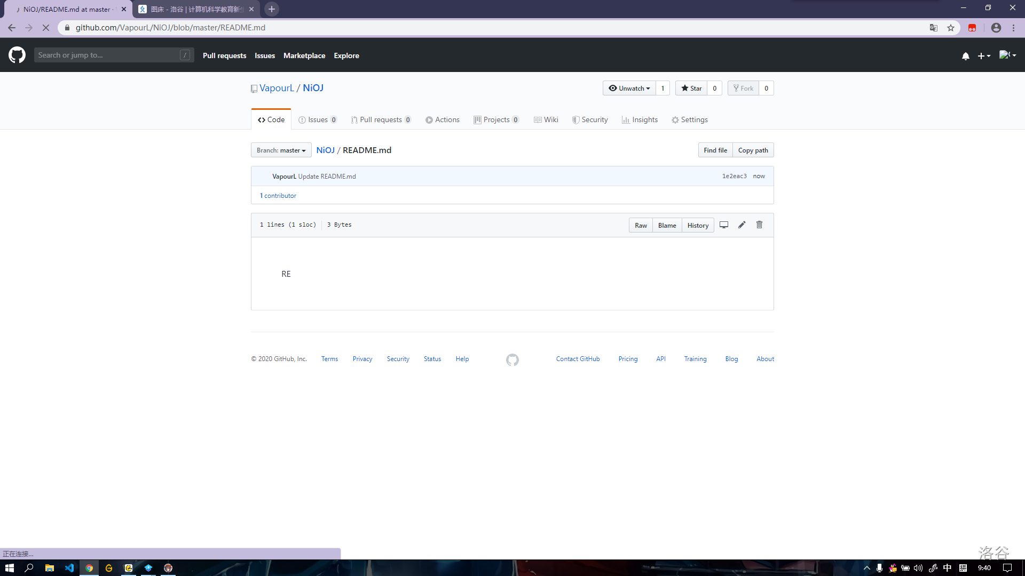Open the notifications bell
This screenshot has height=576, width=1025.
click(x=965, y=55)
